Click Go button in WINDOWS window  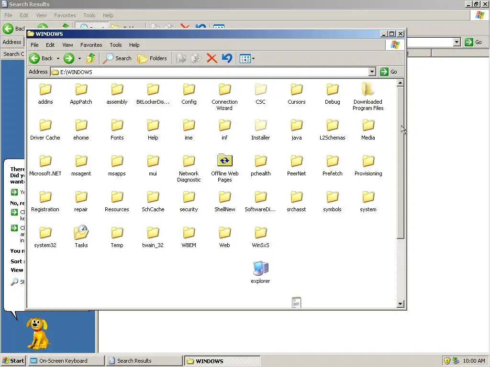pos(389,72)
